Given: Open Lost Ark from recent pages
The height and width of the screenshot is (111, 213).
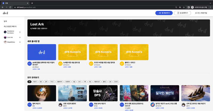Looking at the screenshot, I should [10, 37].
